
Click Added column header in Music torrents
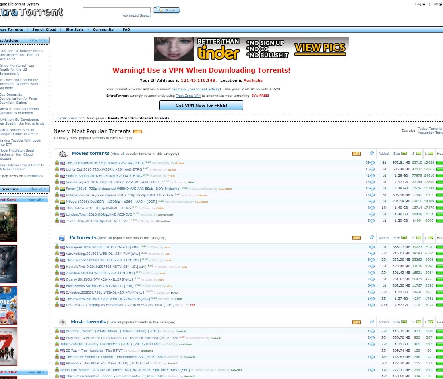tap(383, 322)
